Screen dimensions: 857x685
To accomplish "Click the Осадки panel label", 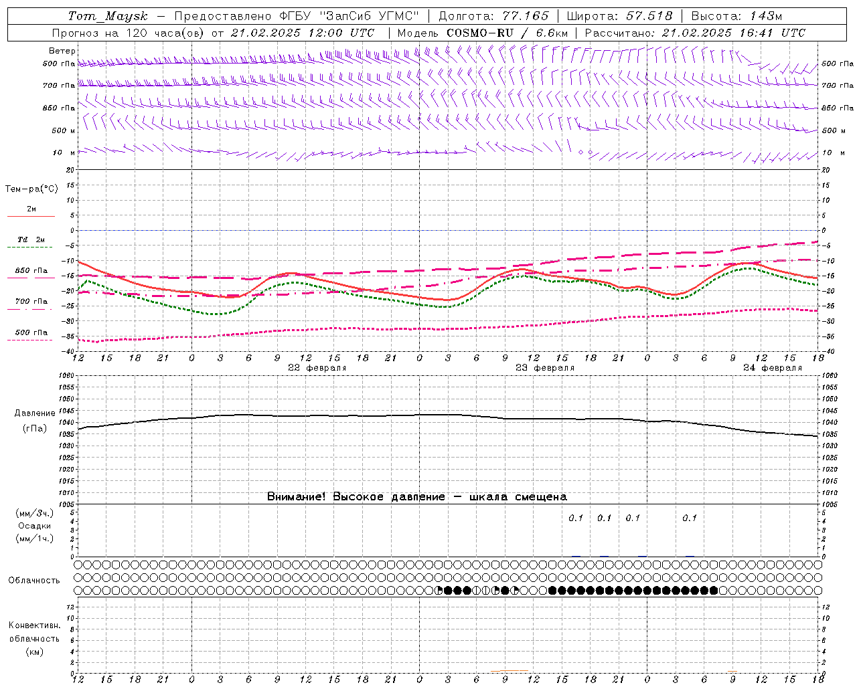I will click(x=35, y=526).
